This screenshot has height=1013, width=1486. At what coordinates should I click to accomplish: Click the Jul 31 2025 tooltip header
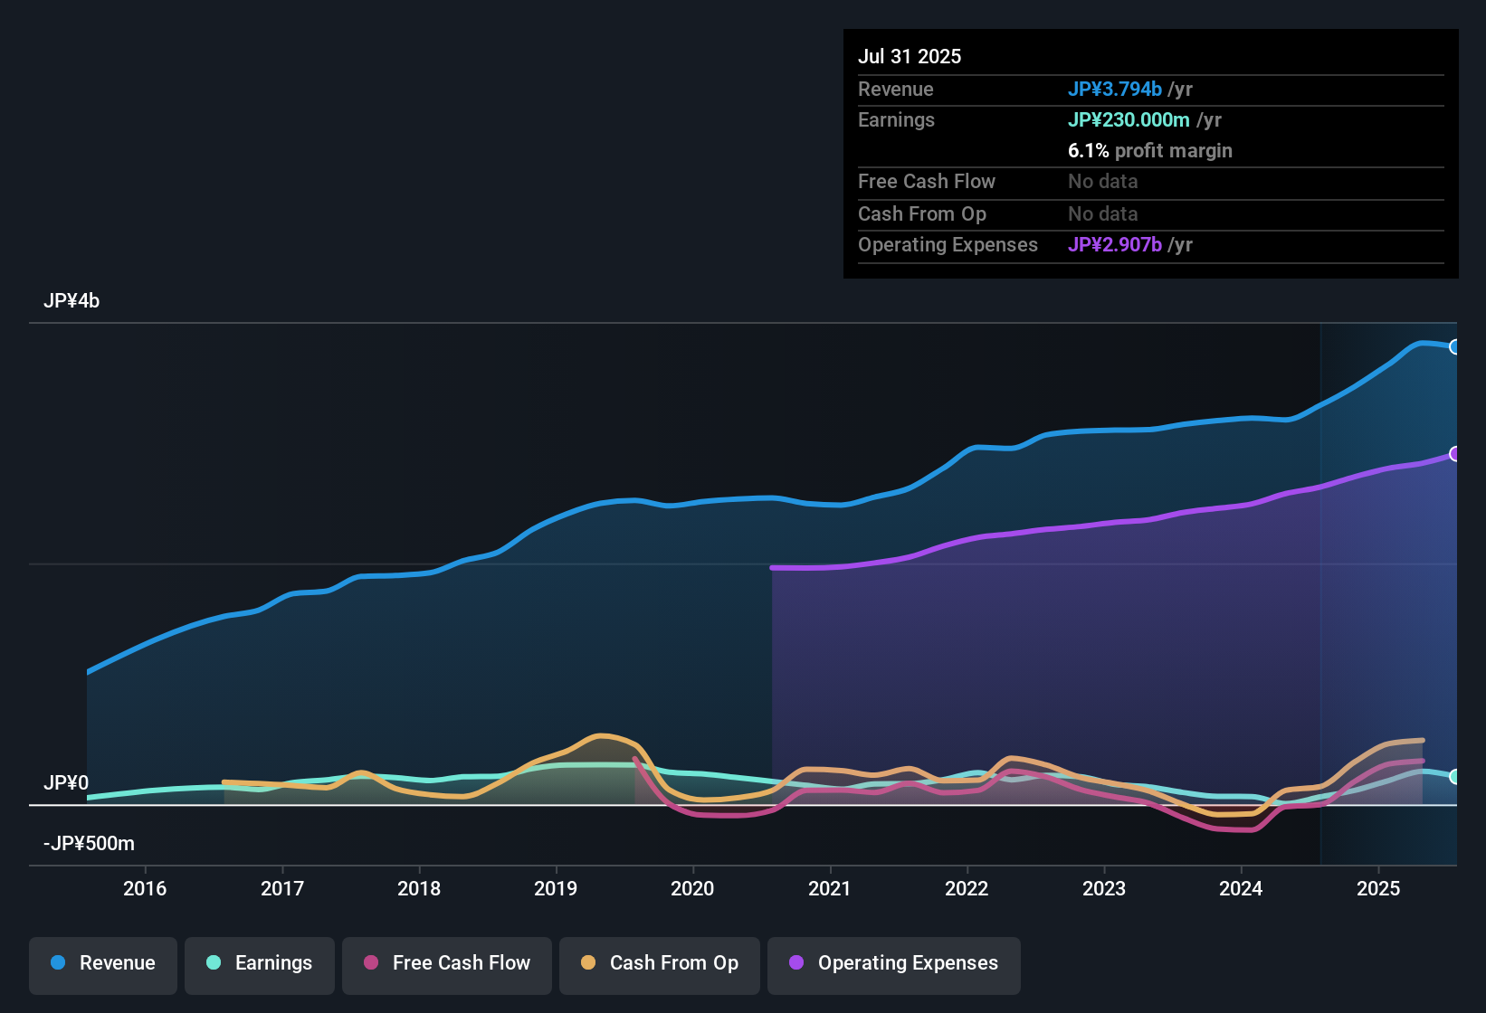click(910, 56)
